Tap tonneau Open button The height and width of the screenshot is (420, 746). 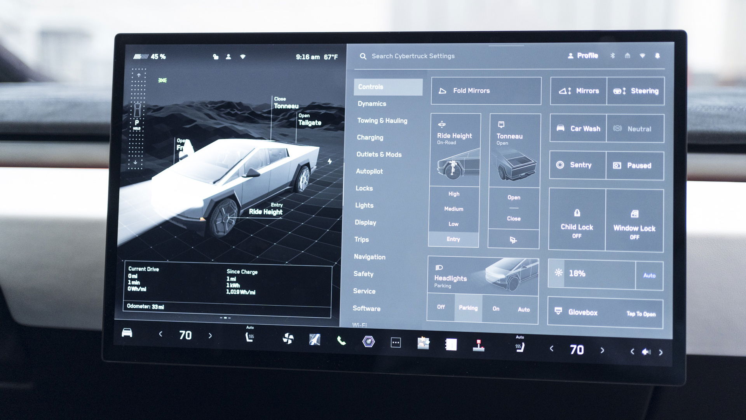pyautogui.click(x=514, y=198)
